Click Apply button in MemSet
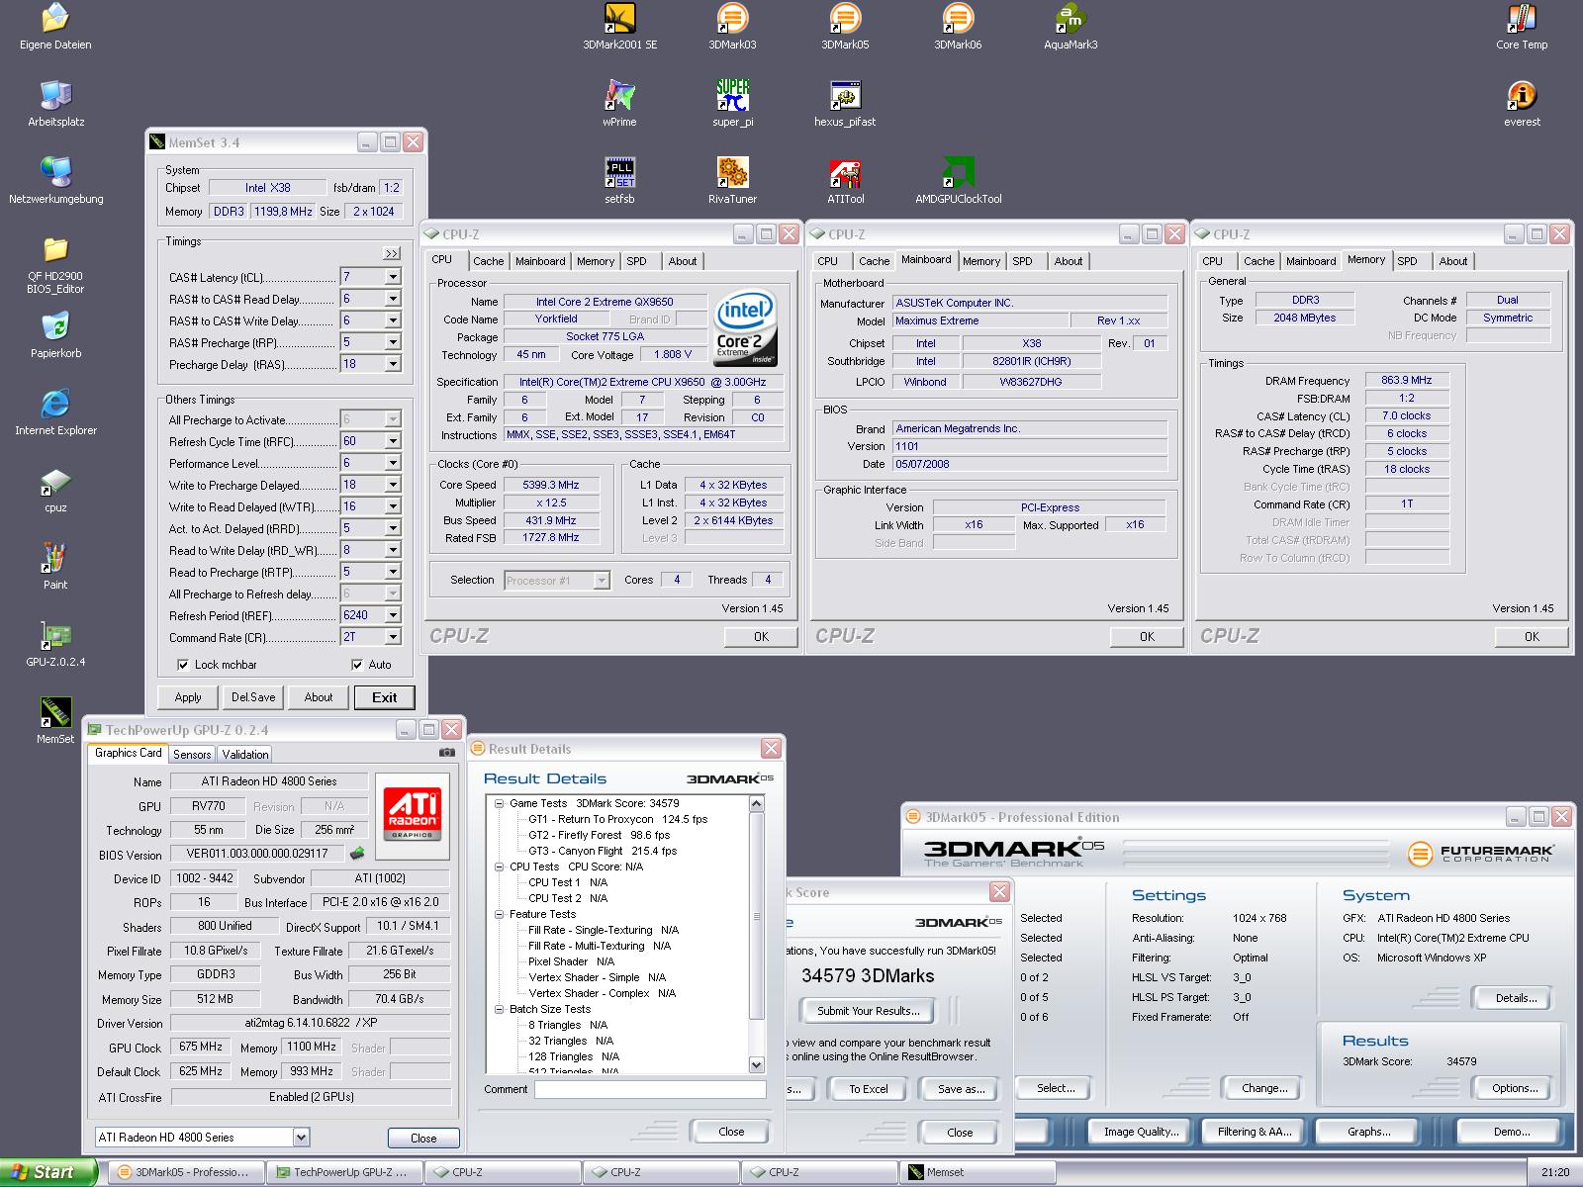 coord(188,697)
